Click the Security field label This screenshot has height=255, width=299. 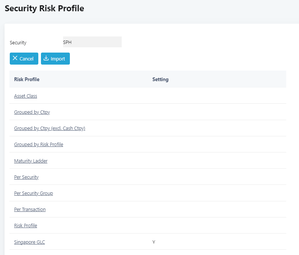point(18,43)
